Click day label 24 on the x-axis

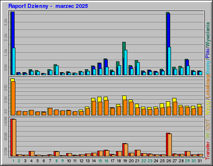coord(156,161)
